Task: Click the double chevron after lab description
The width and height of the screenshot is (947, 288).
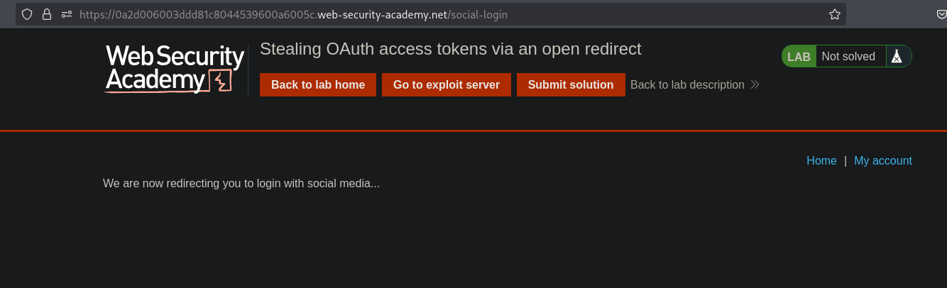Action: pyautogui.click(x=755, y=85)
